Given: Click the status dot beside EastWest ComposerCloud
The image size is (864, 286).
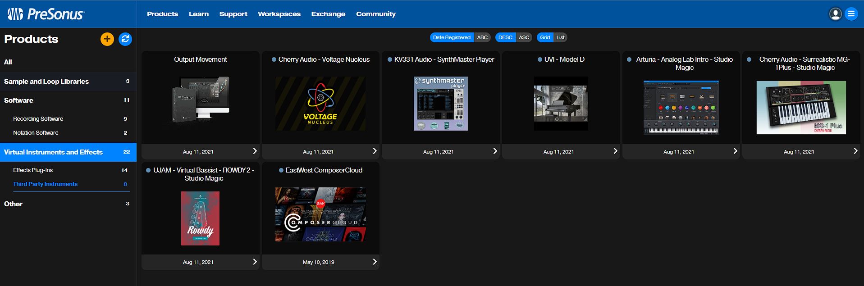Looking at the screenshot, I should pos(281,170).
